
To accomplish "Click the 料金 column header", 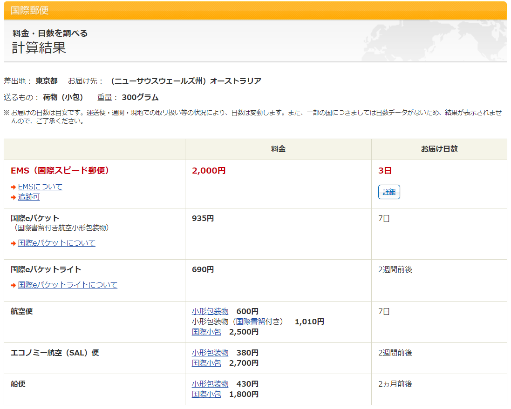I will 278,149.
